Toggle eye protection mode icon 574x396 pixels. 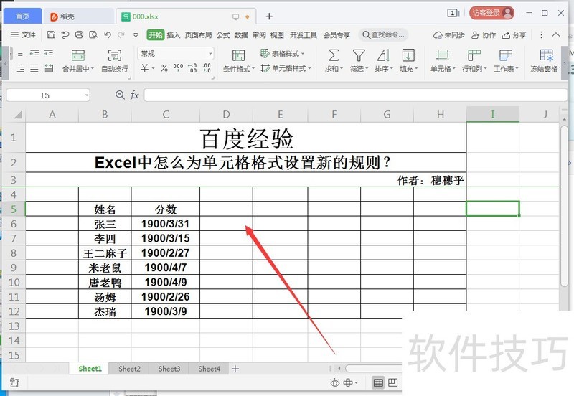click(x=334, y=383)
